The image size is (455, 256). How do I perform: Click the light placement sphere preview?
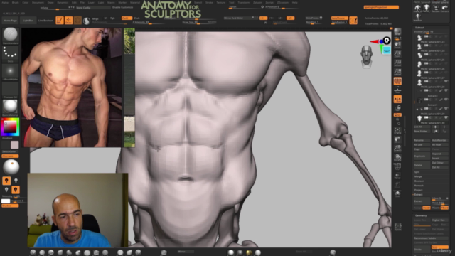(11, 167)
